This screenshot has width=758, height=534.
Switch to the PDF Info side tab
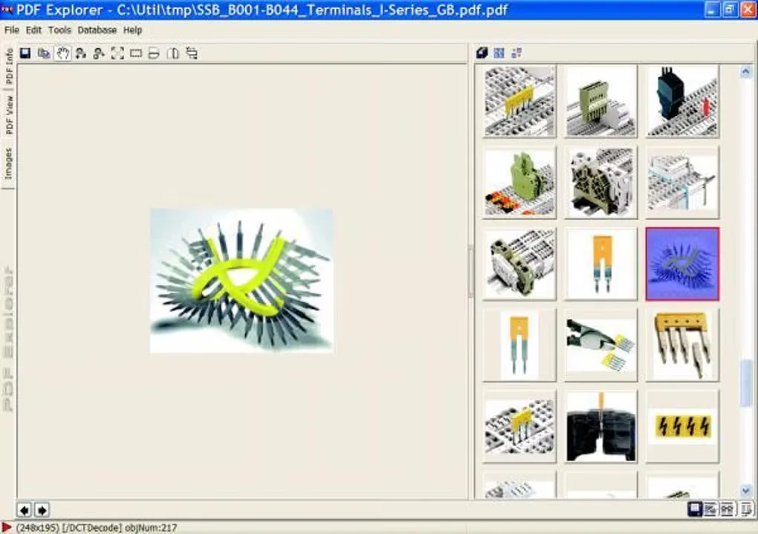9,66
